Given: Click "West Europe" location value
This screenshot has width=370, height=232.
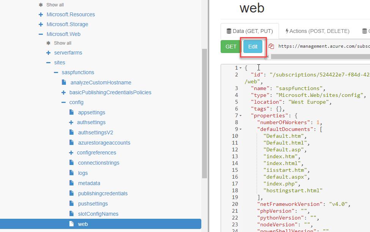Looking at the screenshot, I should pos(309,102).
